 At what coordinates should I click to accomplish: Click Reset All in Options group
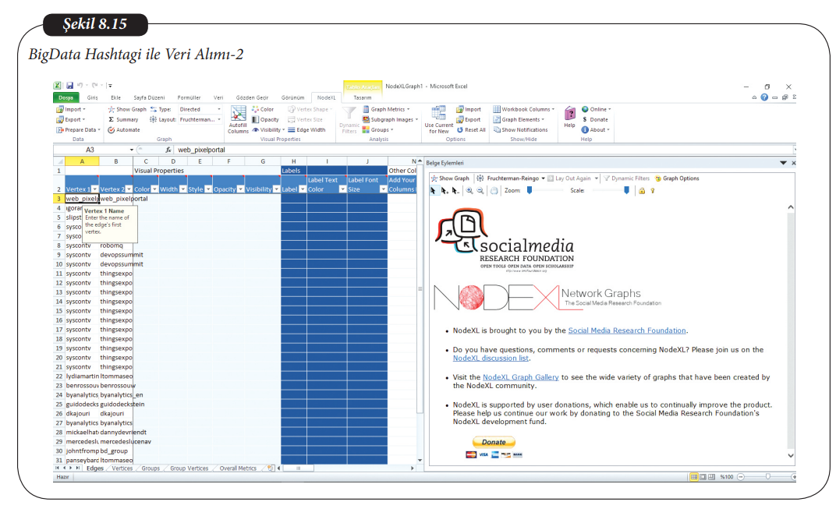(471, 130)
